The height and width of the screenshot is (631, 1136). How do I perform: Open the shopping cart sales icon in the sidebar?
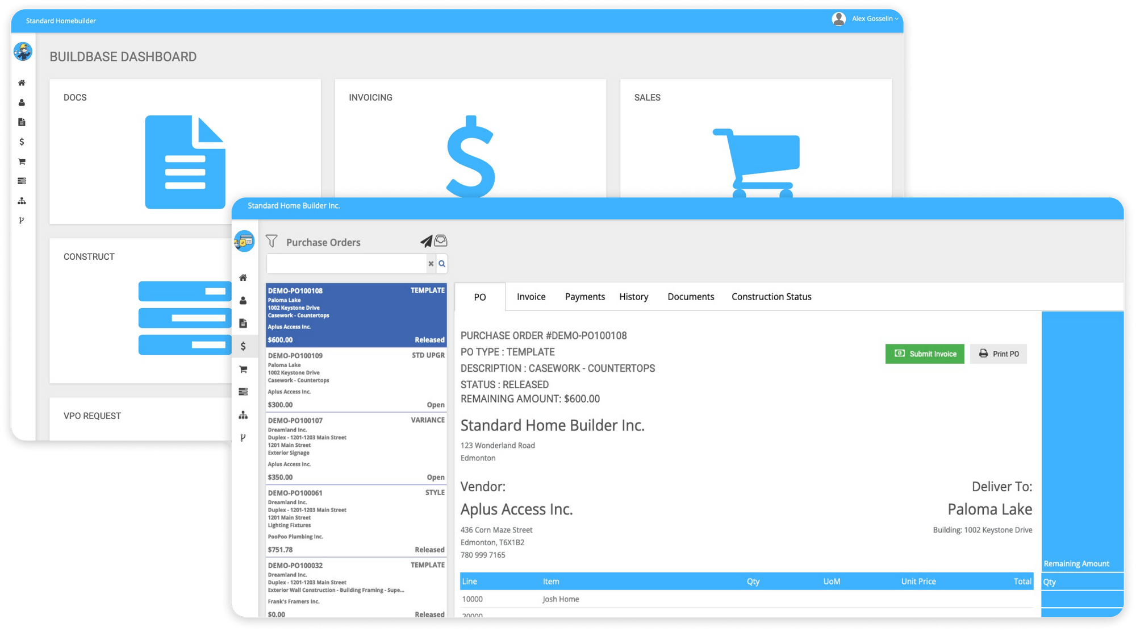tap(244, 369)
